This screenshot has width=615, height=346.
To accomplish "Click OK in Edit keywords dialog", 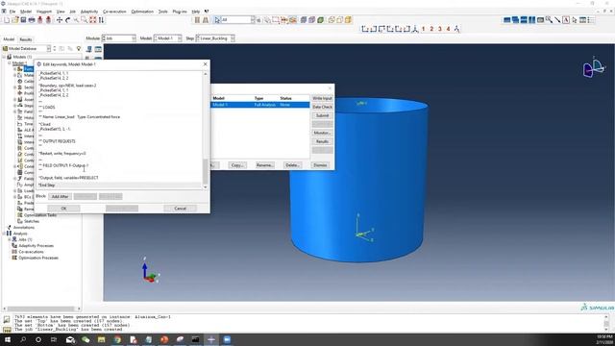I will [x=63, y=209].
